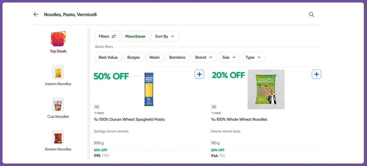Screen dimensions: 367x166
Task: Open the Korean Noodles category icon
Action: tap(58, 138)
